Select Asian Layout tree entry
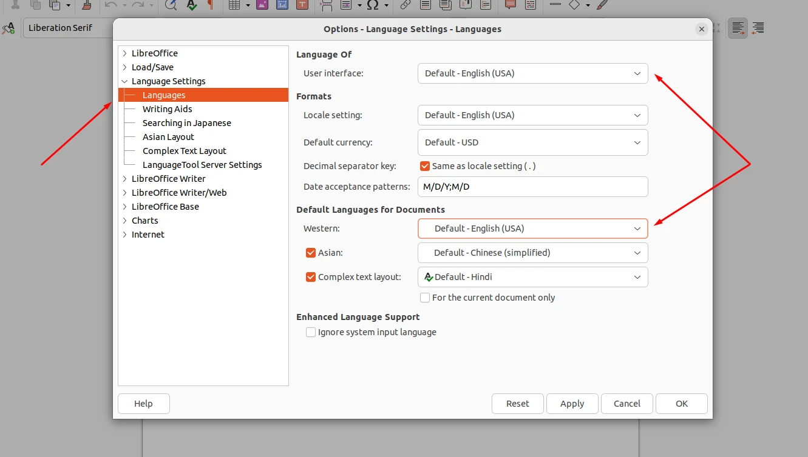 [x=168, y=137]
